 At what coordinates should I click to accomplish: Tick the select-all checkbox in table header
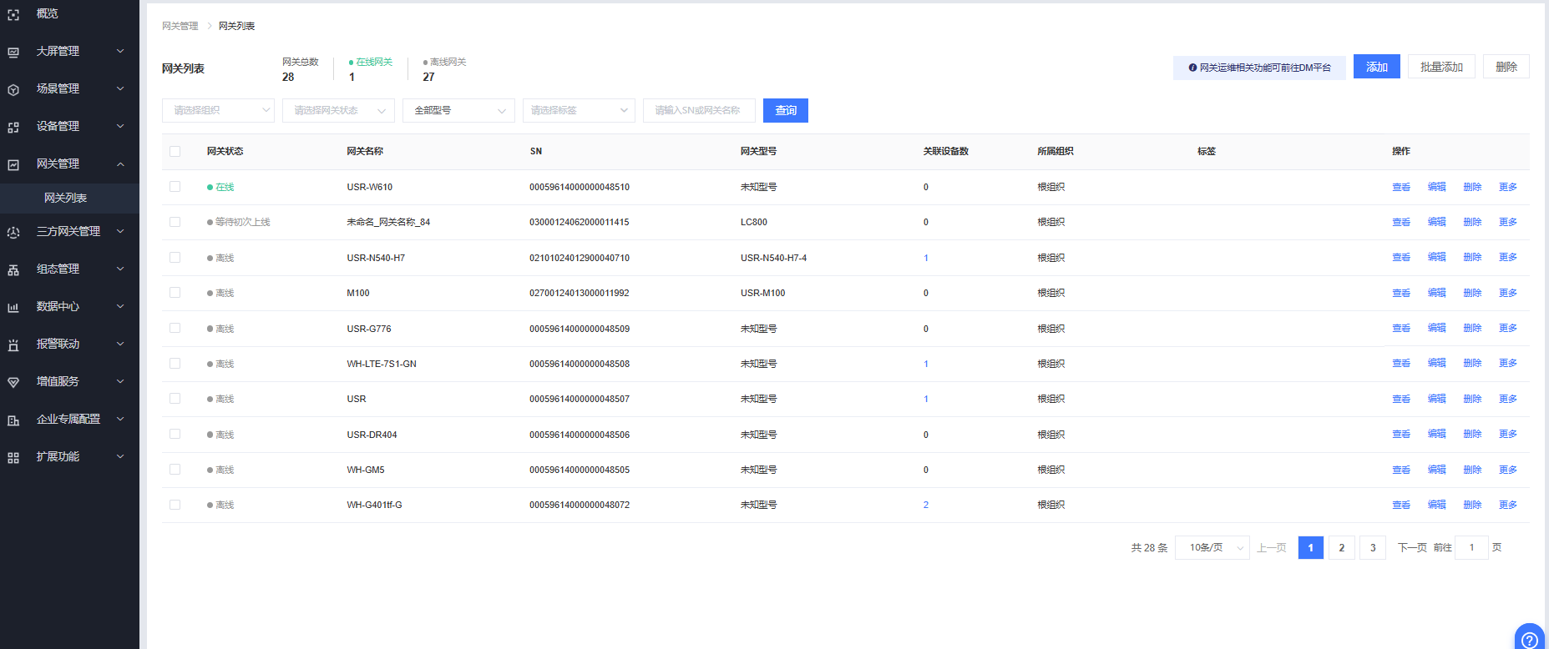click(175, 151)
